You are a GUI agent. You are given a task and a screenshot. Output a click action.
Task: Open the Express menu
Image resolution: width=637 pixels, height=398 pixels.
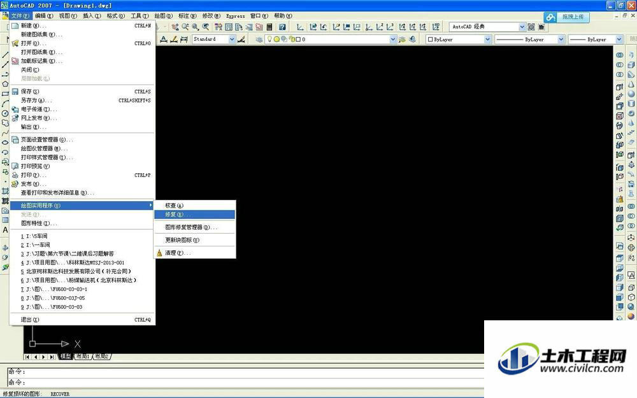tap(236, 16)
